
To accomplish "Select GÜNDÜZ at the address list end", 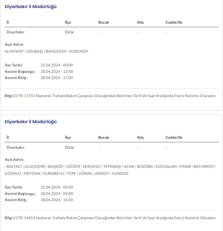I will click(x=120, y=173).
